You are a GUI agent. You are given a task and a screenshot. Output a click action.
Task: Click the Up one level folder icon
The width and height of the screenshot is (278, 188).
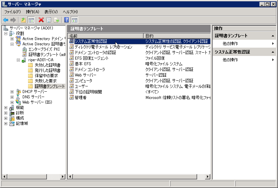point(23,20)
